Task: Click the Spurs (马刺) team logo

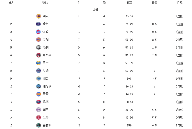Action: coord(38,47)
